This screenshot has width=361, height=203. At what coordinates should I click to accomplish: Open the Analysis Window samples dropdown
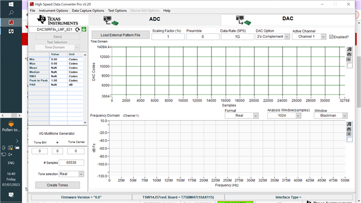pyautogui.click(x=284, y=116)
